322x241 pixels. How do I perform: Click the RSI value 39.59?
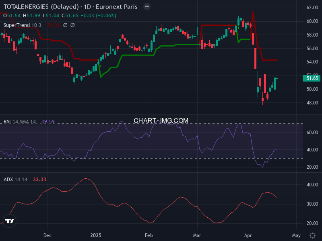[48, 122]
